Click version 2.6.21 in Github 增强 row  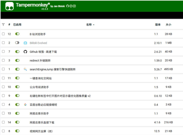158,52
